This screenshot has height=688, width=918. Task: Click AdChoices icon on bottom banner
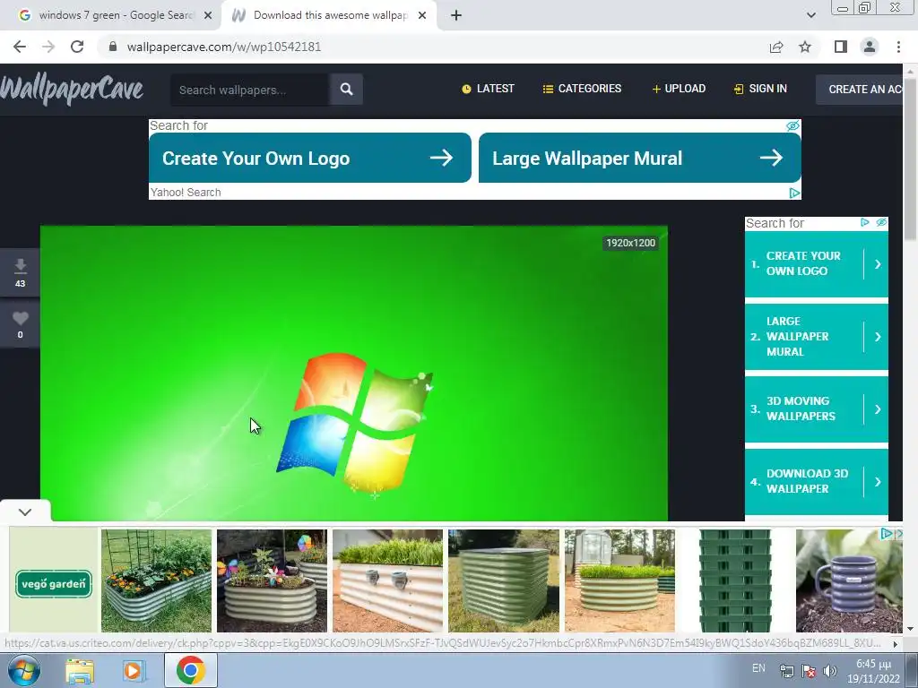point(887,534)
